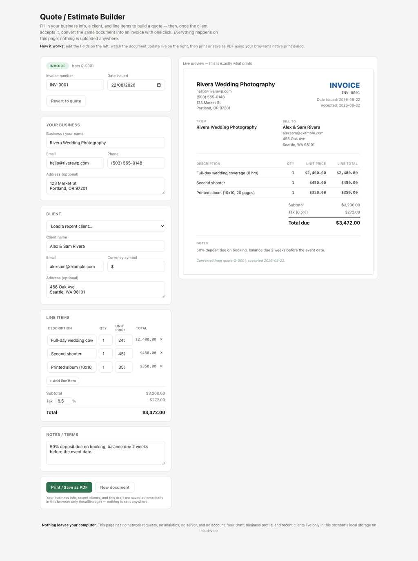Click preview 'Tax (8.5%)' label
Viewport: 418px width, 561px height.
[x=298, y=212]
